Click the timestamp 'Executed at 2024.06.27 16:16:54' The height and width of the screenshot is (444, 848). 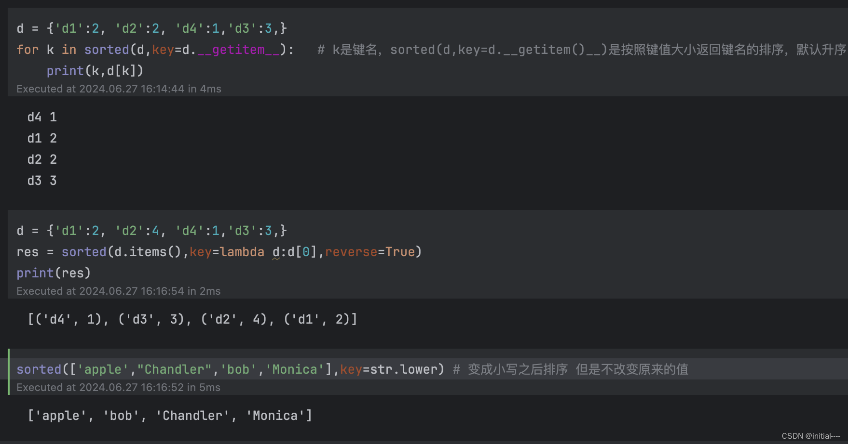coord(118,291)
